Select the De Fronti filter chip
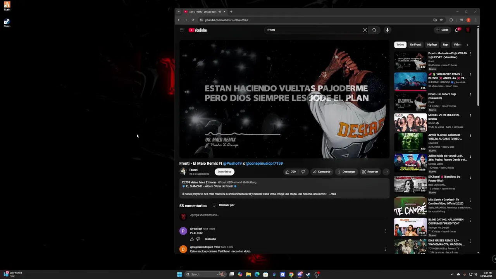The width and height of the screenshot is (496, 279). click(415, 45)
